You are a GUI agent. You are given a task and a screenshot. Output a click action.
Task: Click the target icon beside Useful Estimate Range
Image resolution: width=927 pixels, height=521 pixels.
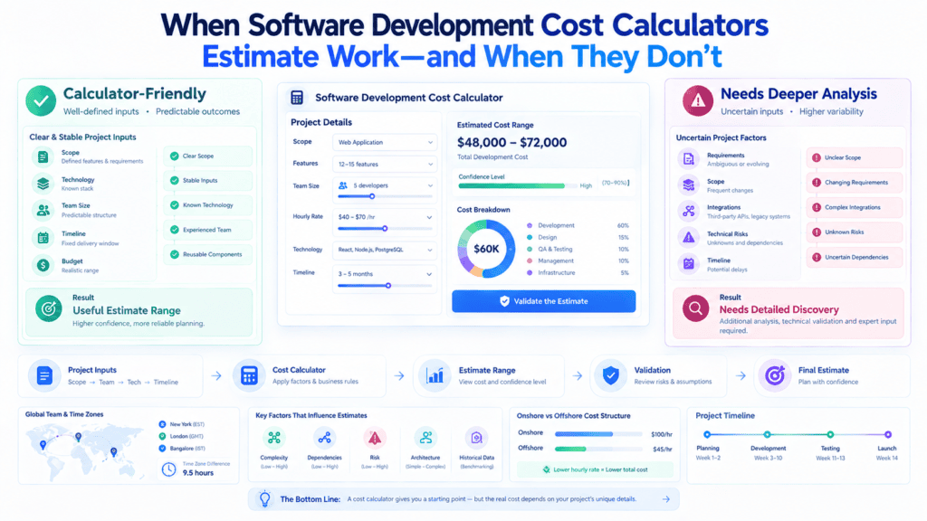[x=49, y=308]
